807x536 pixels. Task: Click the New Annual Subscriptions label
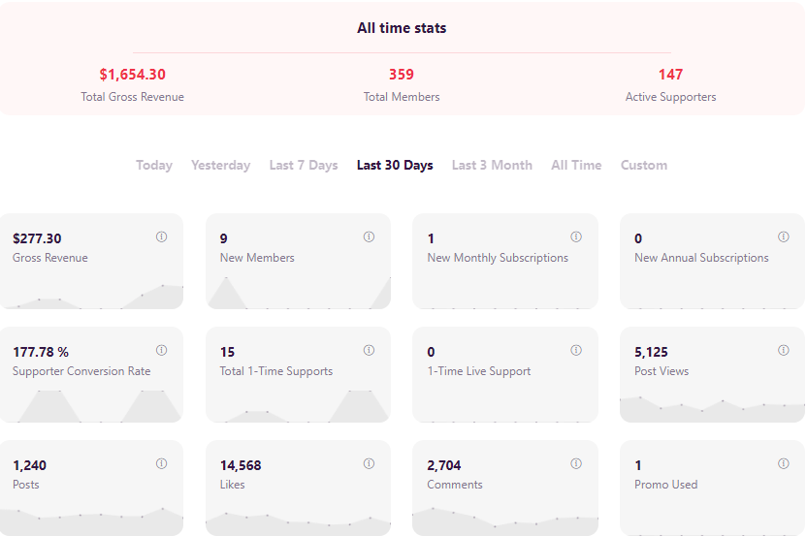tap(701, 258)
